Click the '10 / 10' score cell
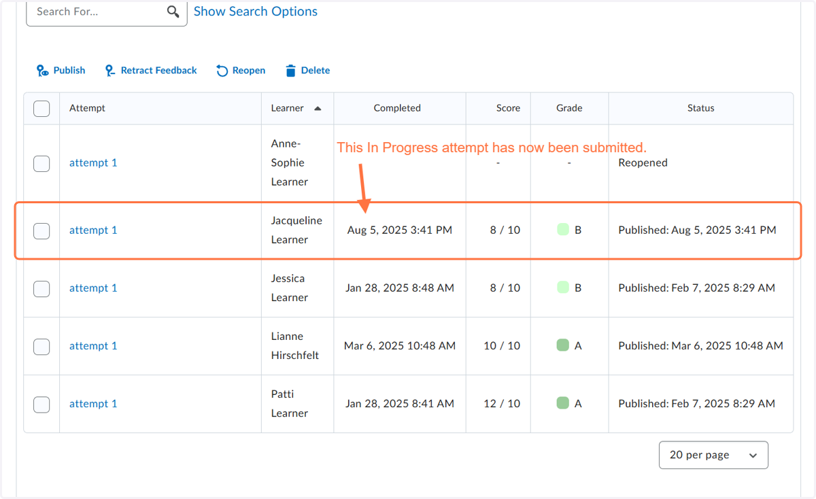Screen dimensions: 816x499 502,346
